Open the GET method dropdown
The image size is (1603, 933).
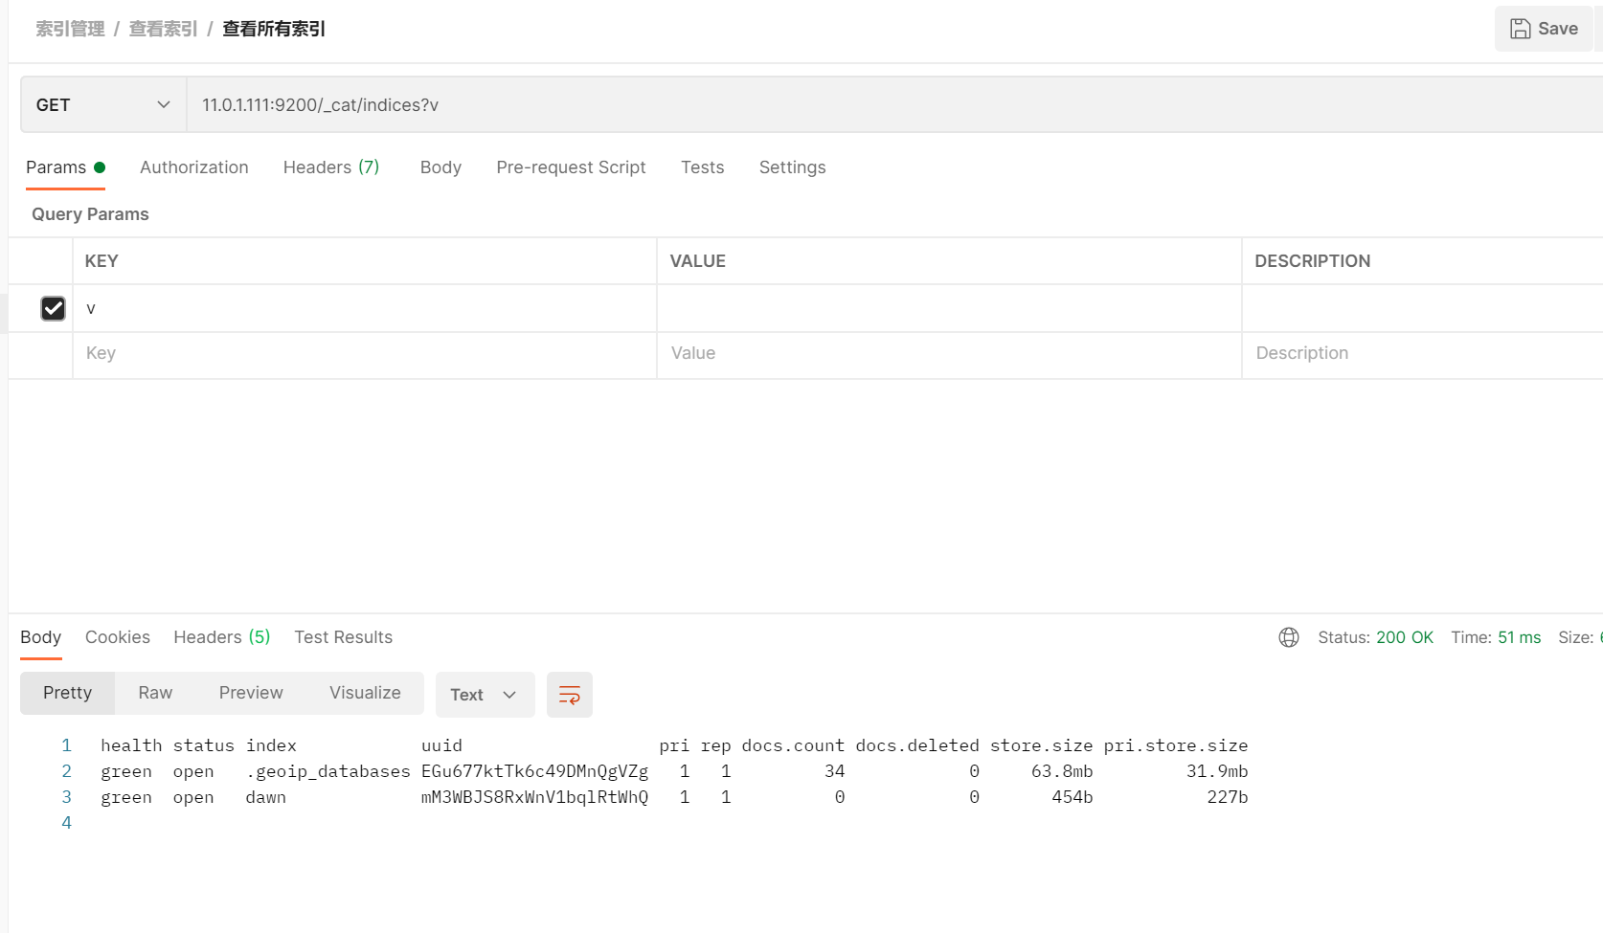(103, 105)
